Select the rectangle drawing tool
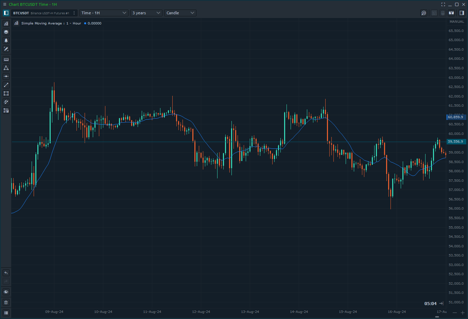The width and height of the screenshot is (468, 319). 6,93
